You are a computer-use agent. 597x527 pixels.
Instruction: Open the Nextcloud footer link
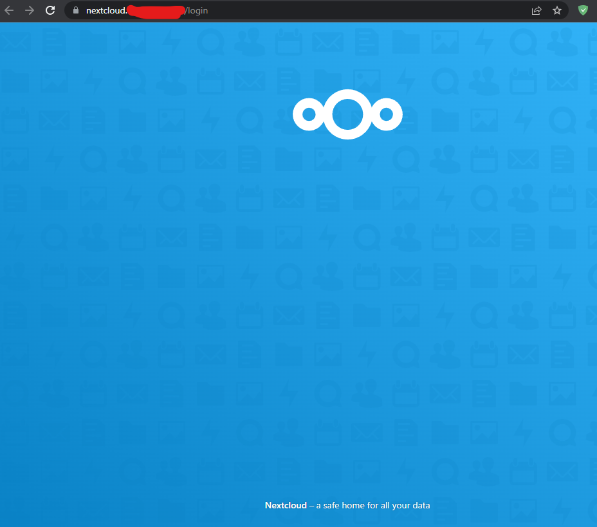pyautogui.click(x=286, y=505)
